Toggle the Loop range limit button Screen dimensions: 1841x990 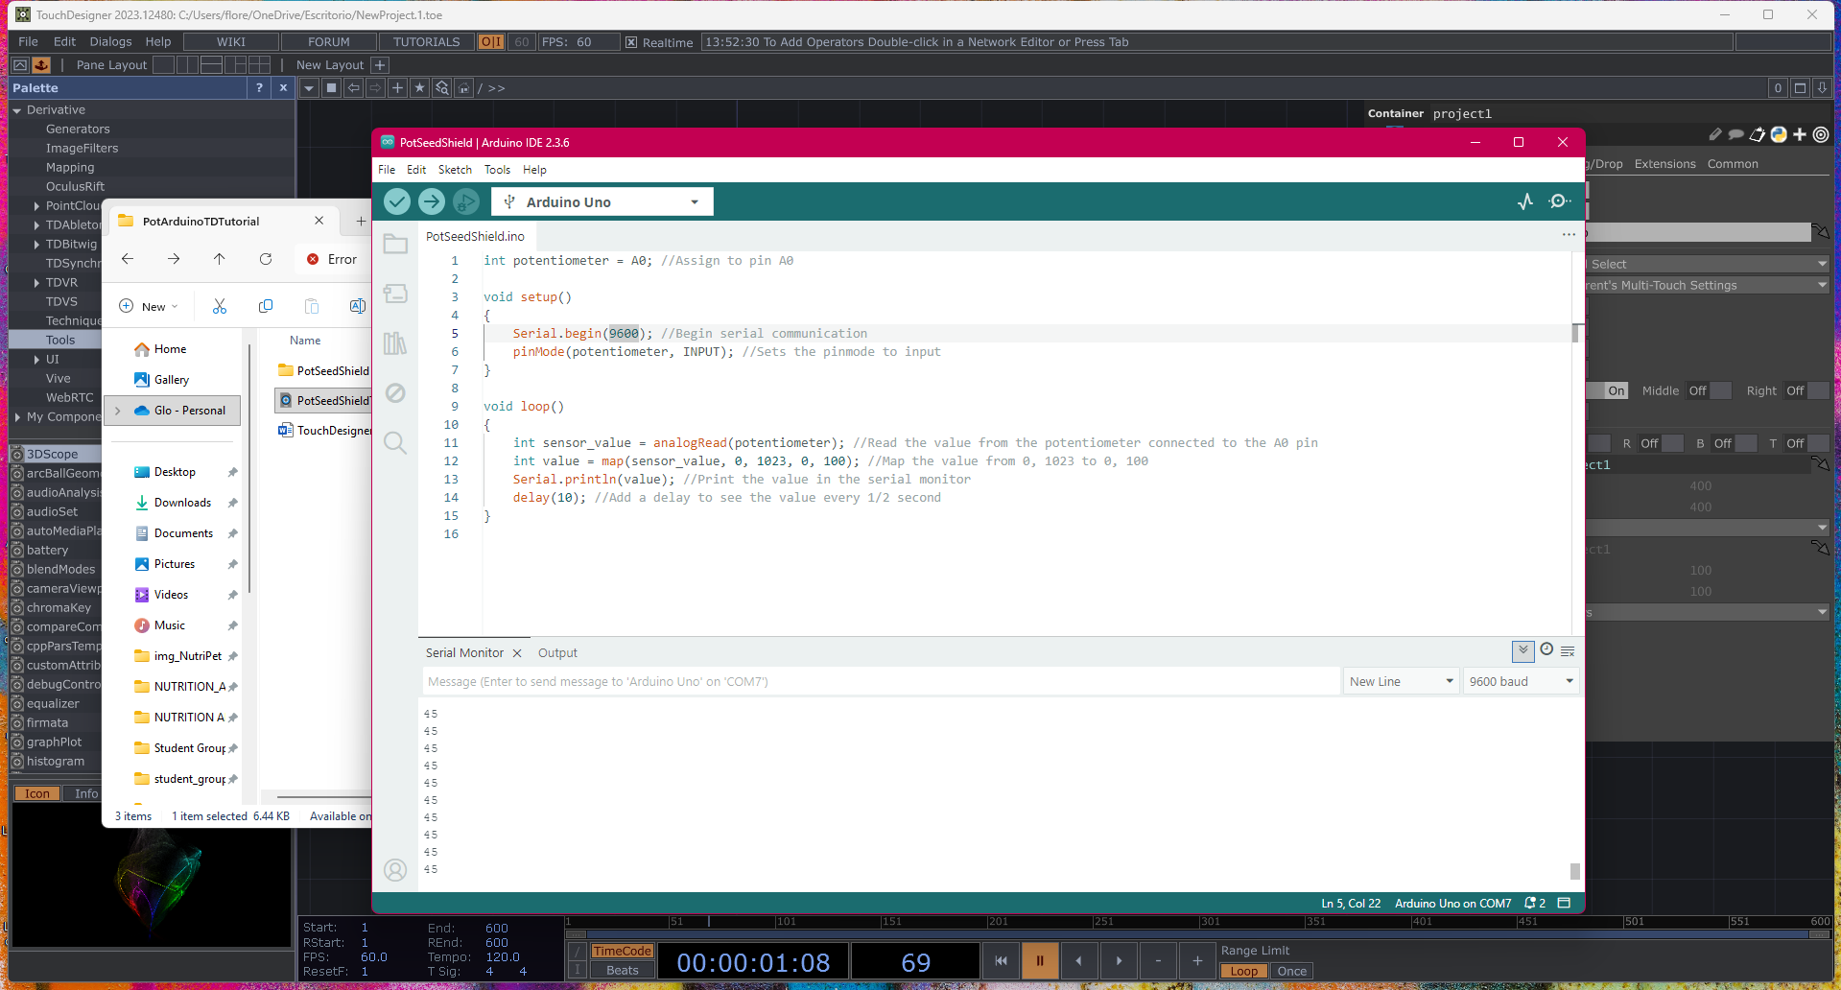(1243, 971)
